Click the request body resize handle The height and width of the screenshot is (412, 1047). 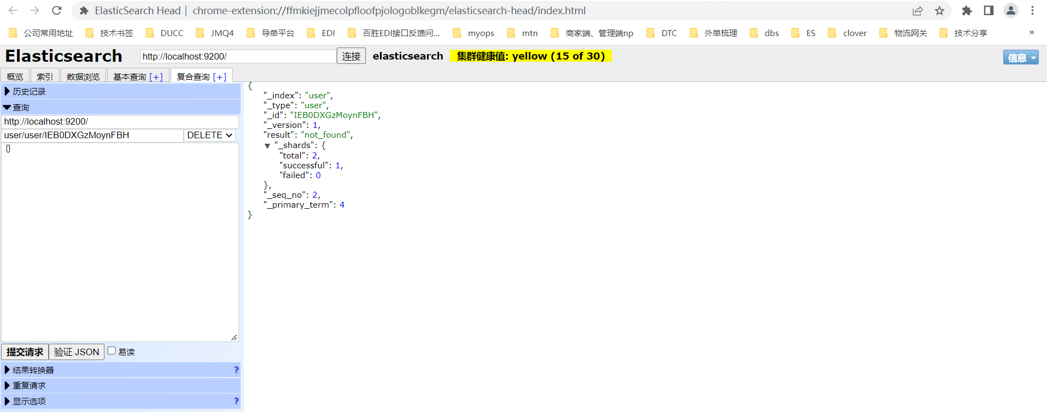pos(234,337)
